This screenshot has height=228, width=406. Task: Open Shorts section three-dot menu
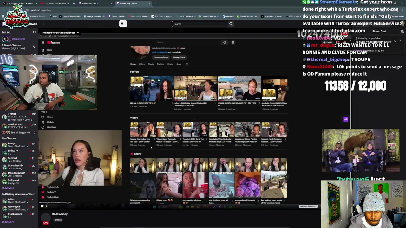click(285, 154)
